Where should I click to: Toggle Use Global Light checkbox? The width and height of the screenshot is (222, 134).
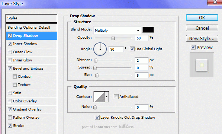point(132,49)
